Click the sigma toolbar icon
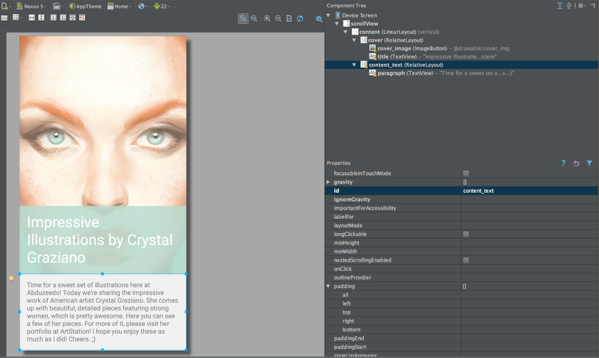Screen dimensions: 599x358 click(63, 17)
